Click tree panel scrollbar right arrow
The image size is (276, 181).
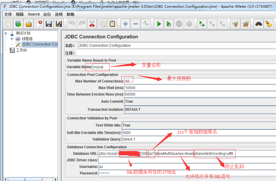pos(56,179)
